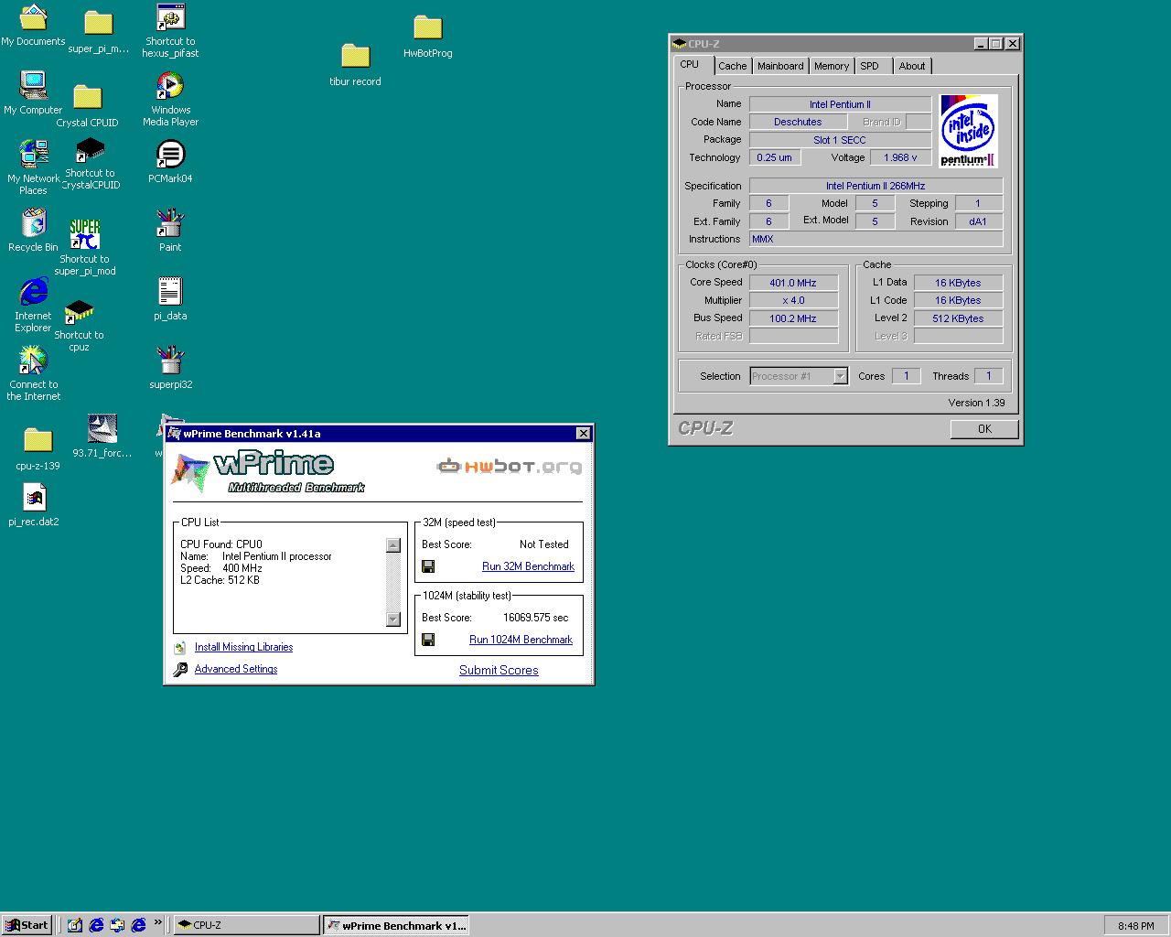Switch to the SPD tab
Screen dimensions: 1171x937
[x=870, y=66]
